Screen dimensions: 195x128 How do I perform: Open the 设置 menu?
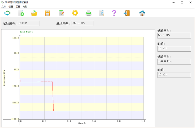(x=11, y=6)
